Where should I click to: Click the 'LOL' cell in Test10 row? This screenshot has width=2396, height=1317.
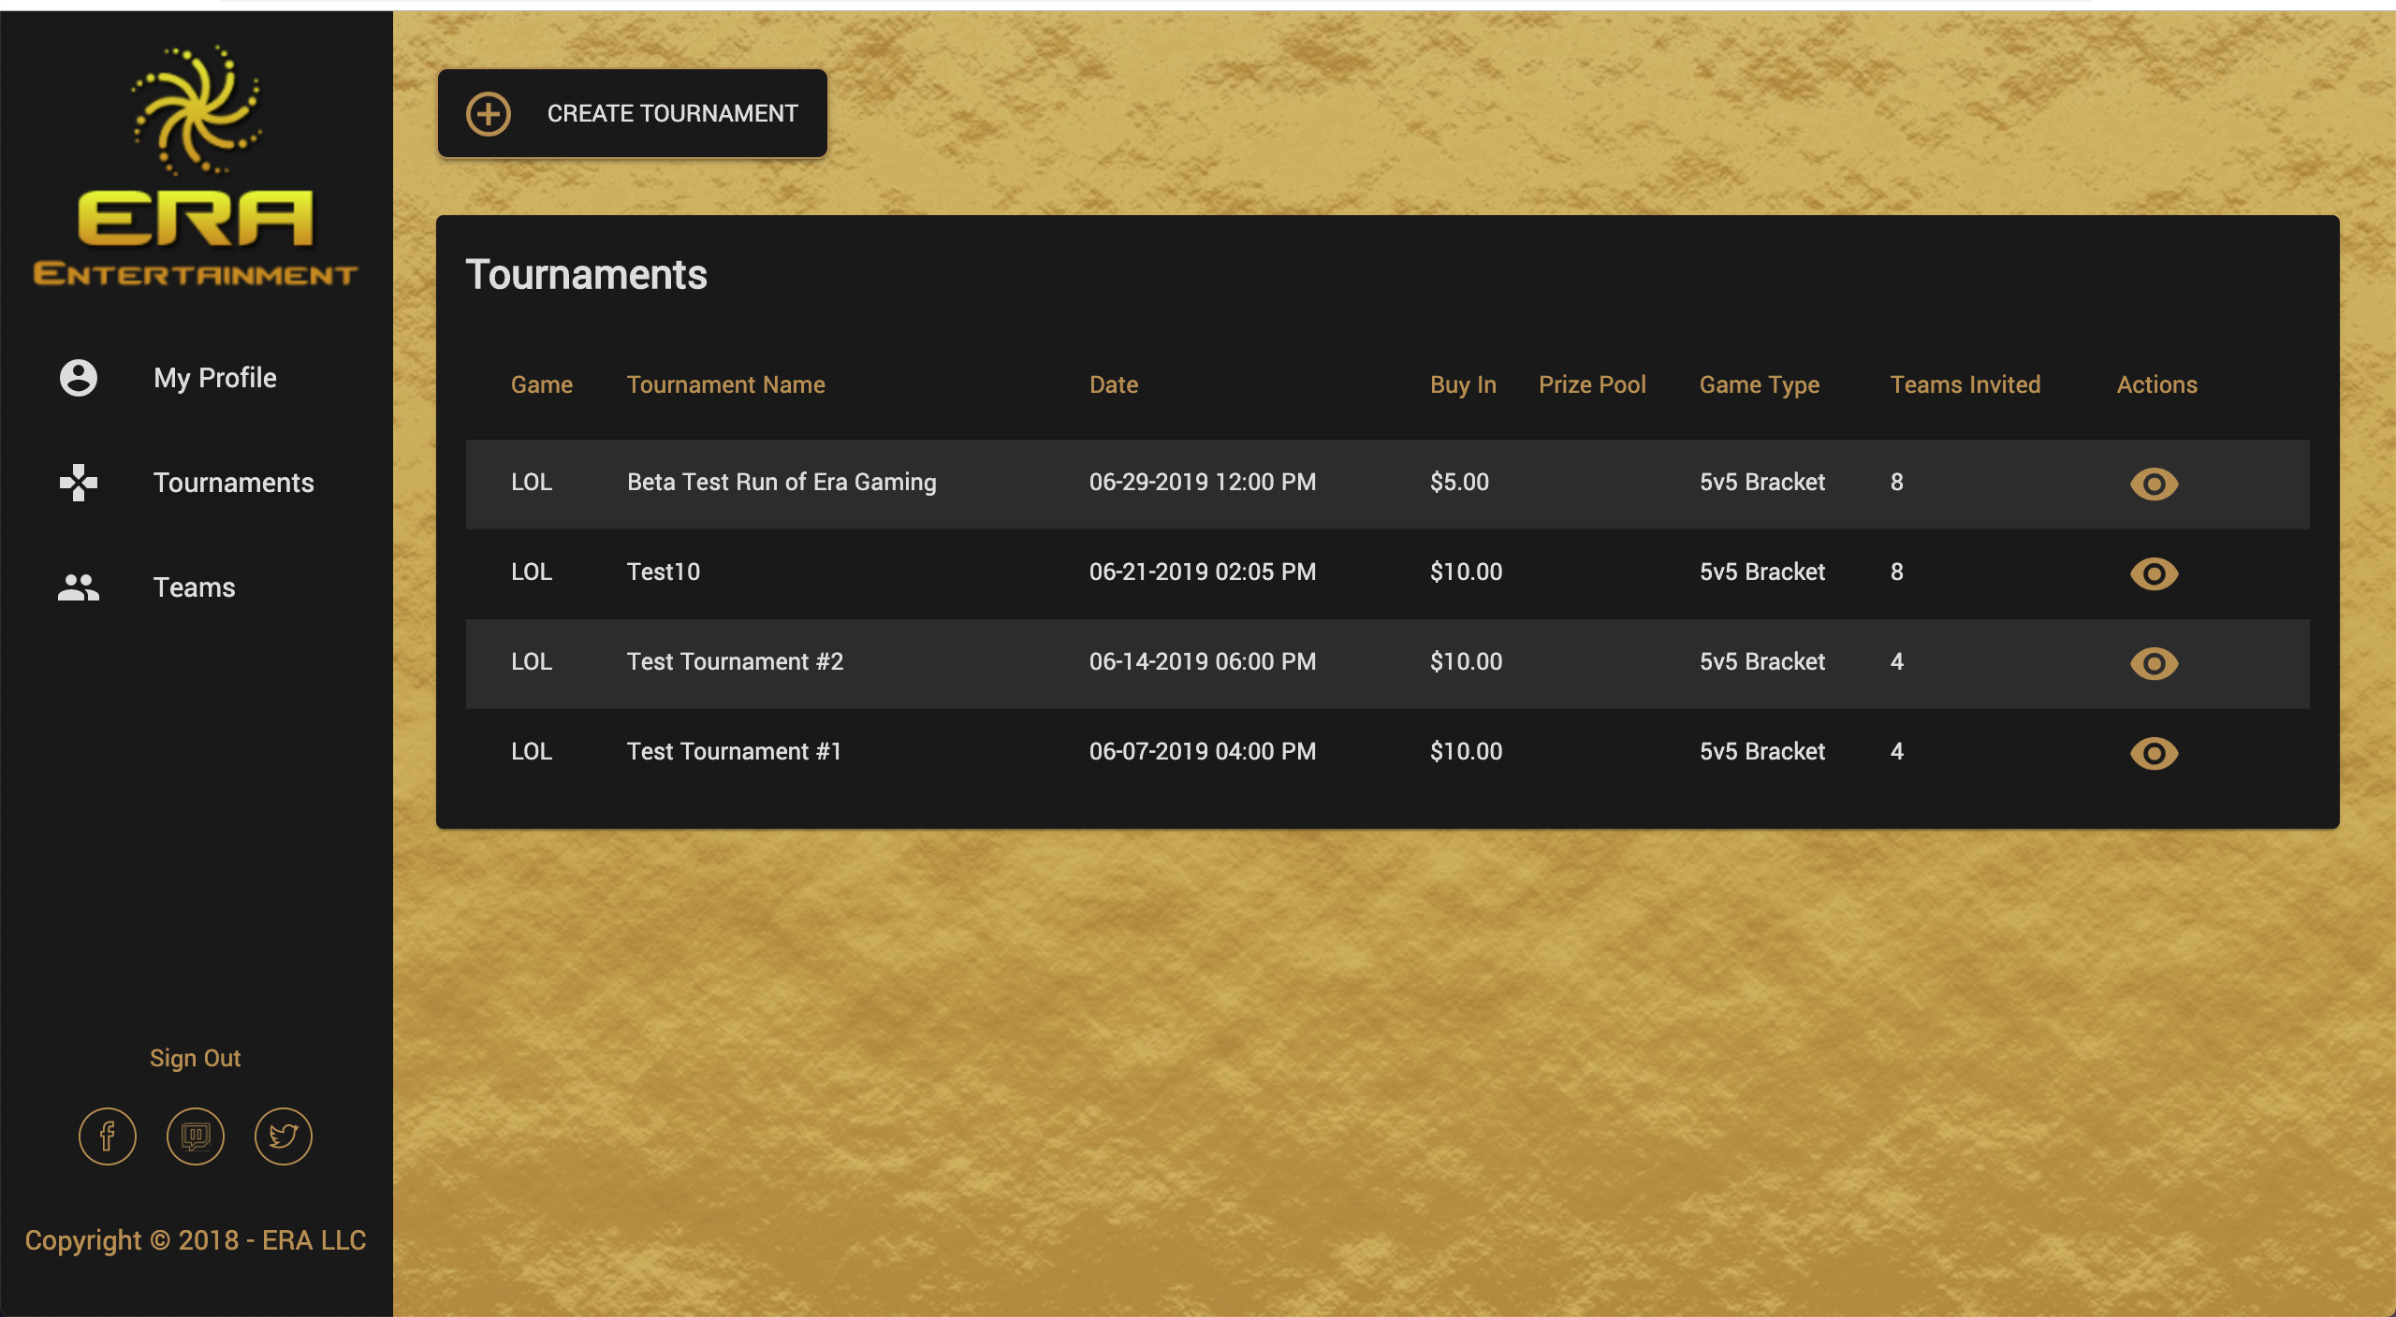click(x=532, y=572)
